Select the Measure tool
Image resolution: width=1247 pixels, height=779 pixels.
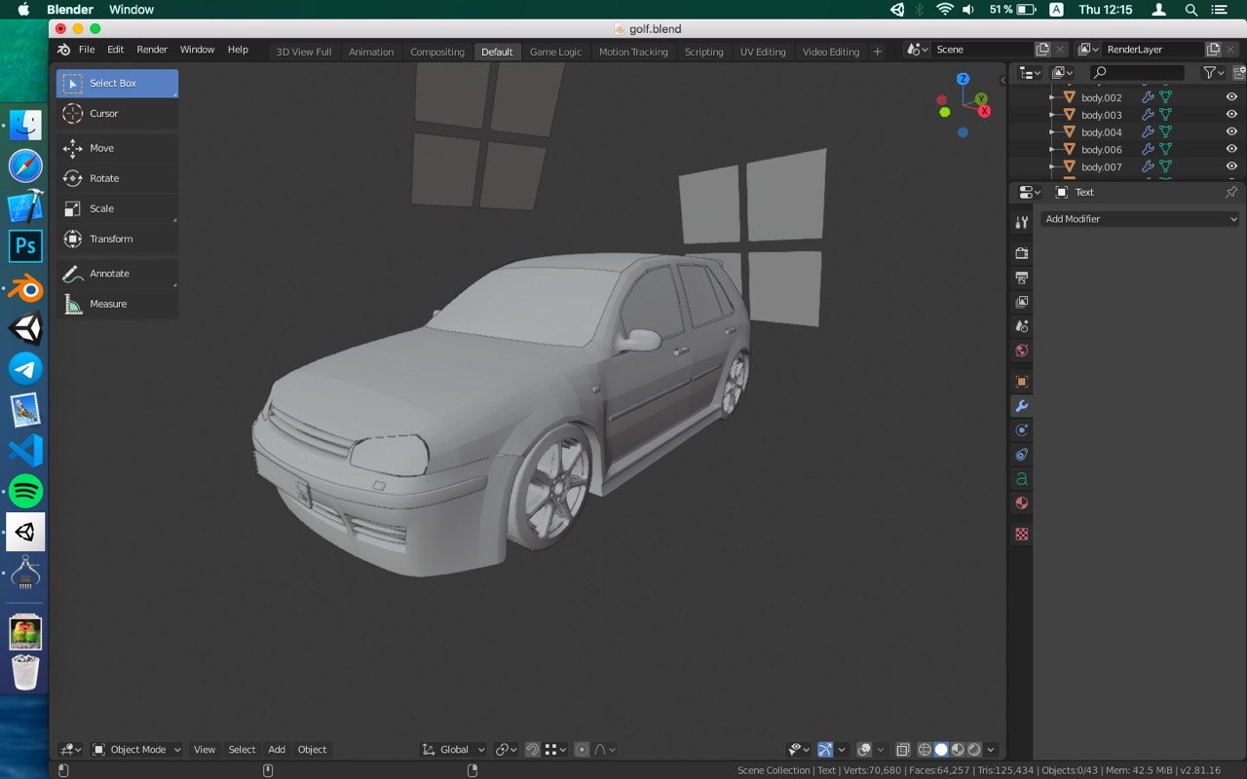click(x=117, y=304)
